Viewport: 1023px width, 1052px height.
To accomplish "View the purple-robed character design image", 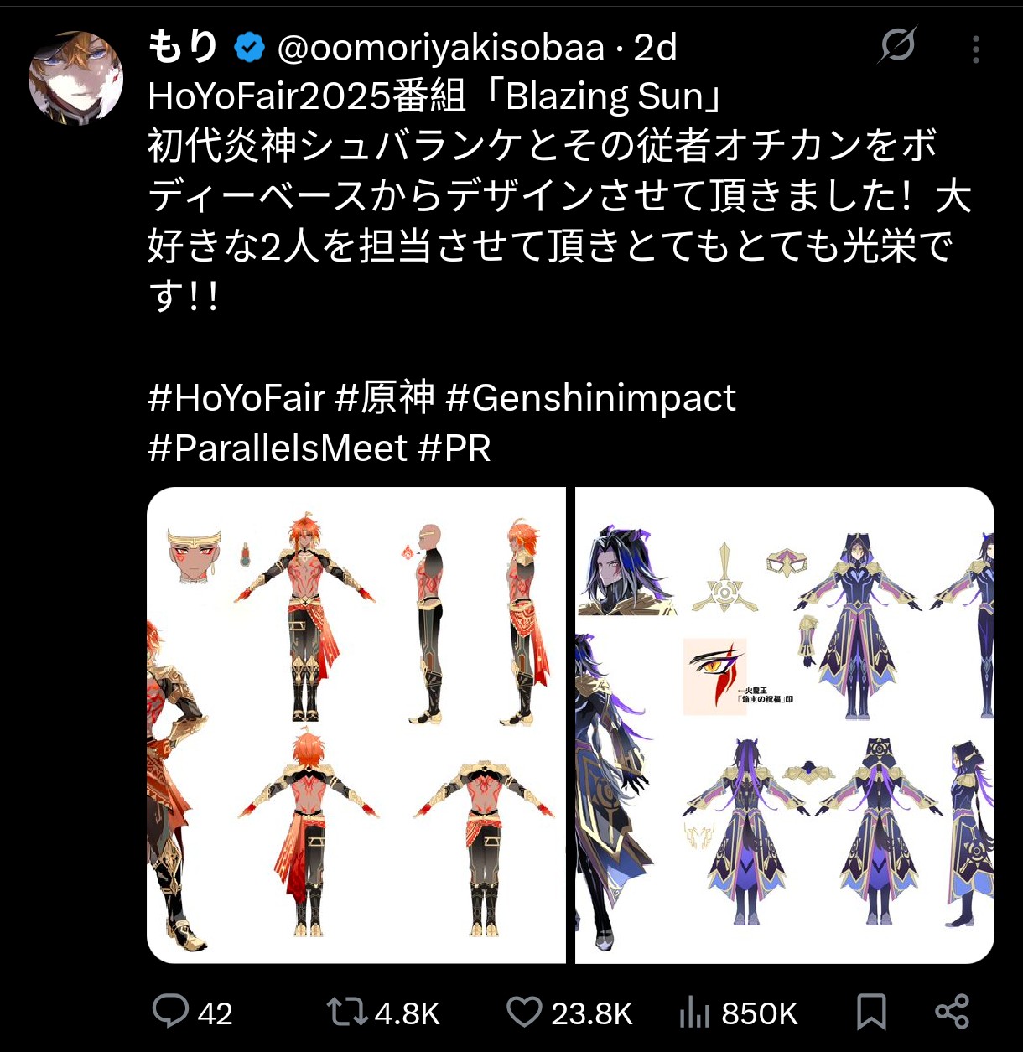I will [x=785, y=725].
